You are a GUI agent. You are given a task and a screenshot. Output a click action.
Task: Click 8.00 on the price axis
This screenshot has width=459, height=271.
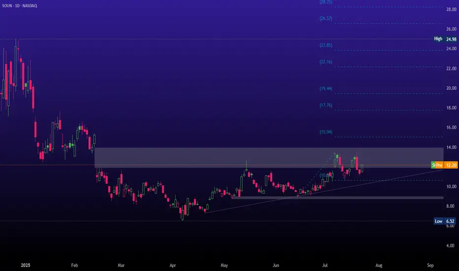pyautogui.click(x=450, y=206)
